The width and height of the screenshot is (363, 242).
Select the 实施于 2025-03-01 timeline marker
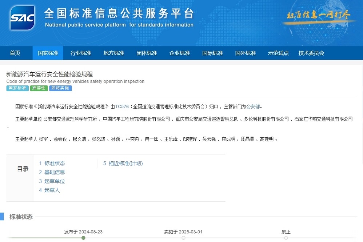click(x=183, y=238)
